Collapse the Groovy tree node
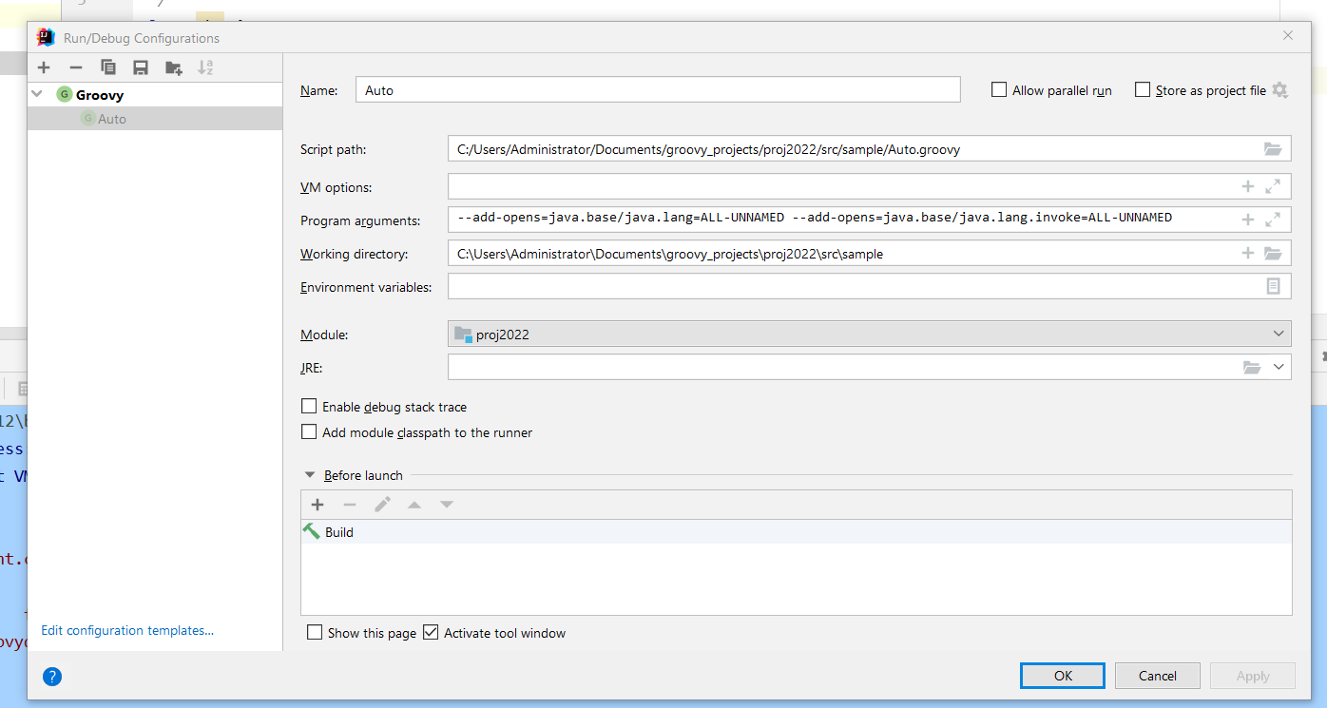The height and width of the screenshot is (708, 1327). point(37,94)
